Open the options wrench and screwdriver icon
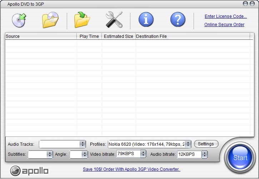259x179 pixels. [x=114, y=20]
